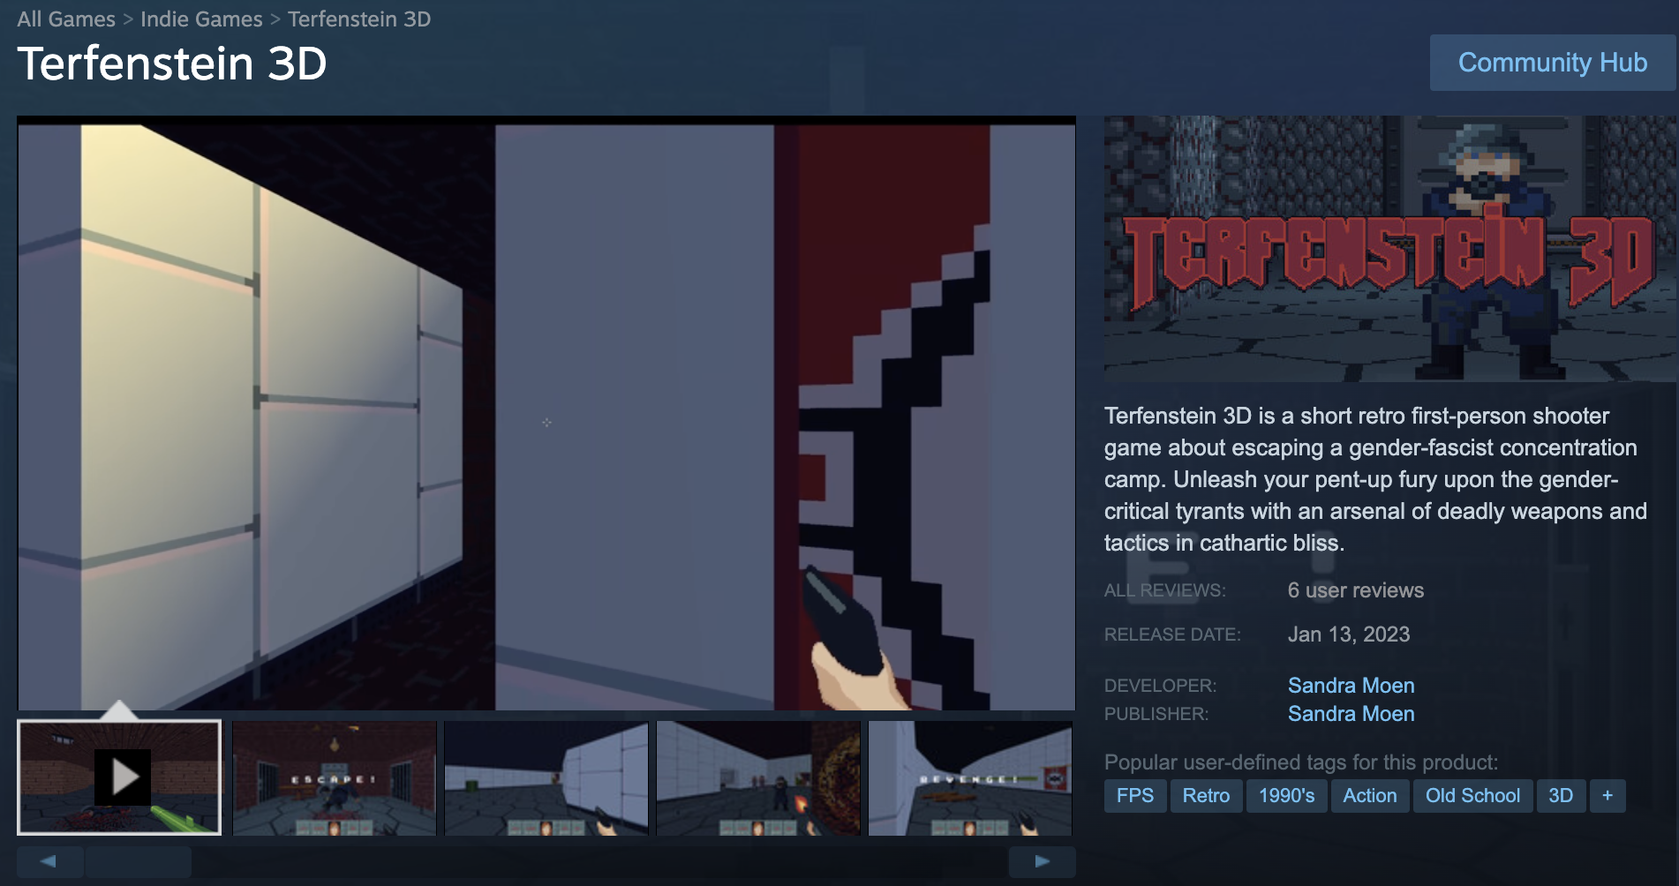This screenshot has height=886, width=1679.
Task: Select the REVENGE! screenshot thumbnail
Action: [x=970, y=777]
